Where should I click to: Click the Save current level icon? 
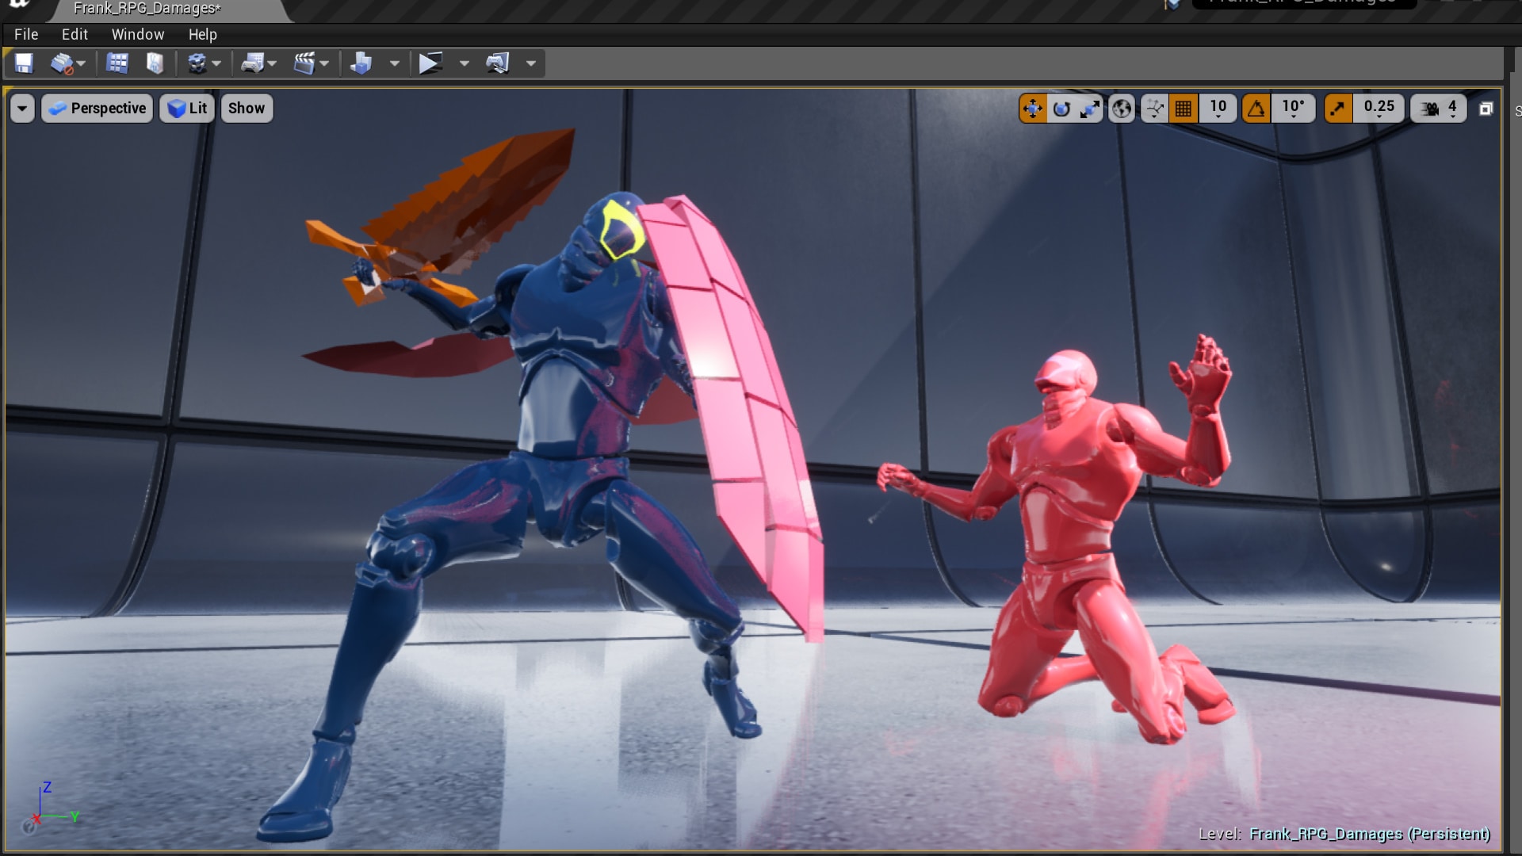(24, 63)
